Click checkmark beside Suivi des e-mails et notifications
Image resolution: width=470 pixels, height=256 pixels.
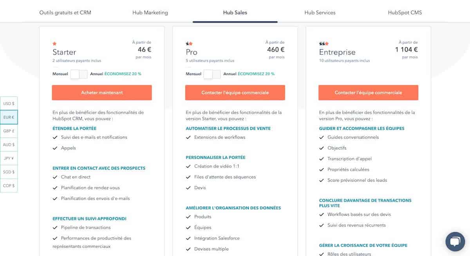(55, 138)
